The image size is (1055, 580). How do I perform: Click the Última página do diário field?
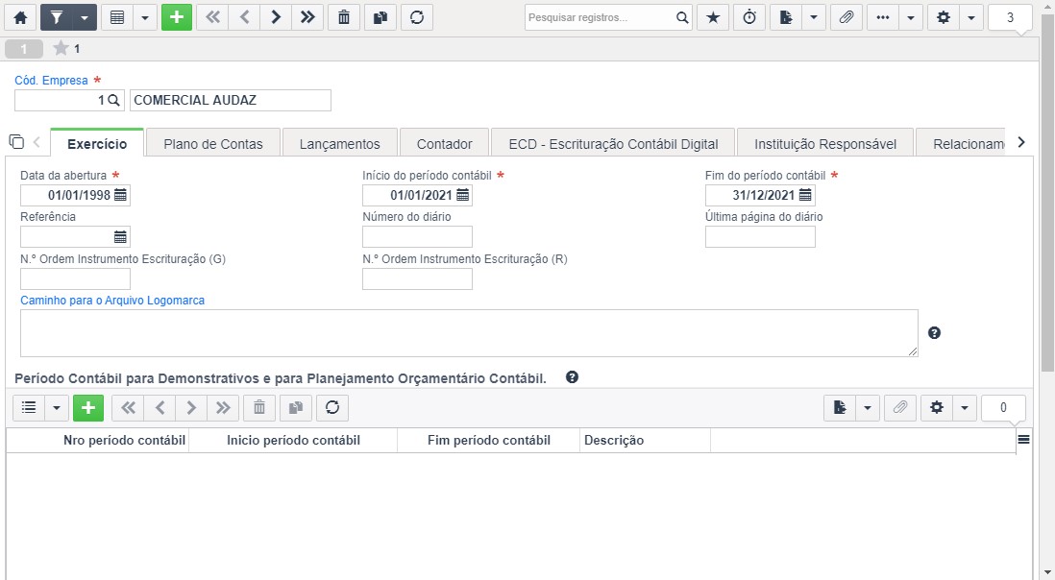point(760,236)
